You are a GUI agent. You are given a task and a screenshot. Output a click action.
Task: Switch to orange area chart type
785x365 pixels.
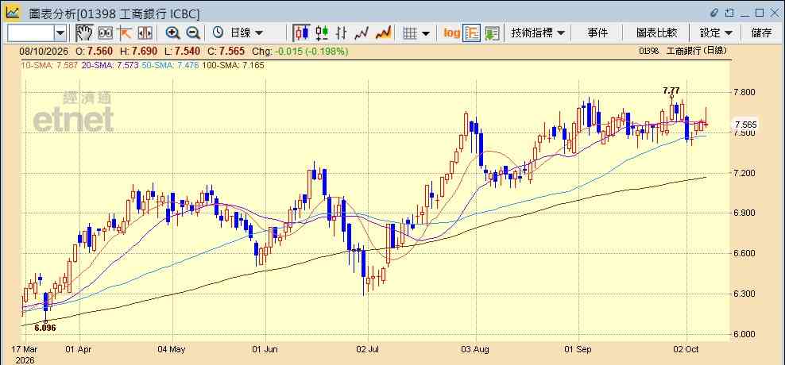383,33
